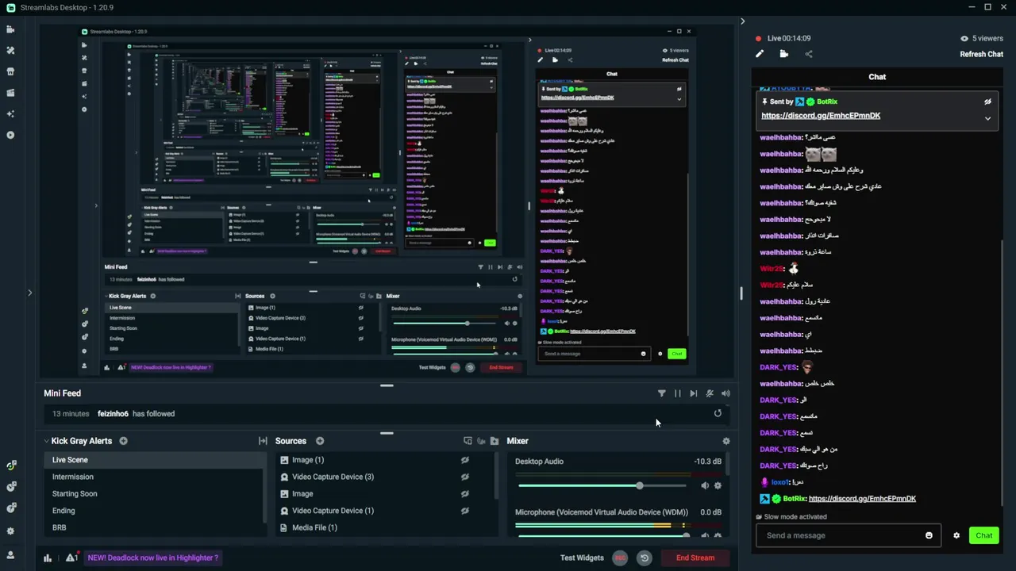Toggle visibility of Video Capture Device (3)
This screenshot has width=1016, height=571.
tap(465, 477)
